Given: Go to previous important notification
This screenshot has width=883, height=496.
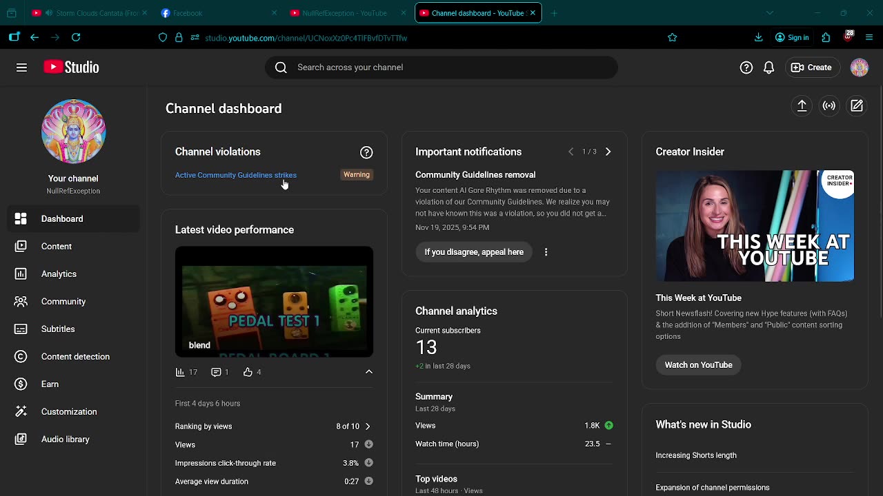Looking at the screenshot, I should tap(571, 152).
